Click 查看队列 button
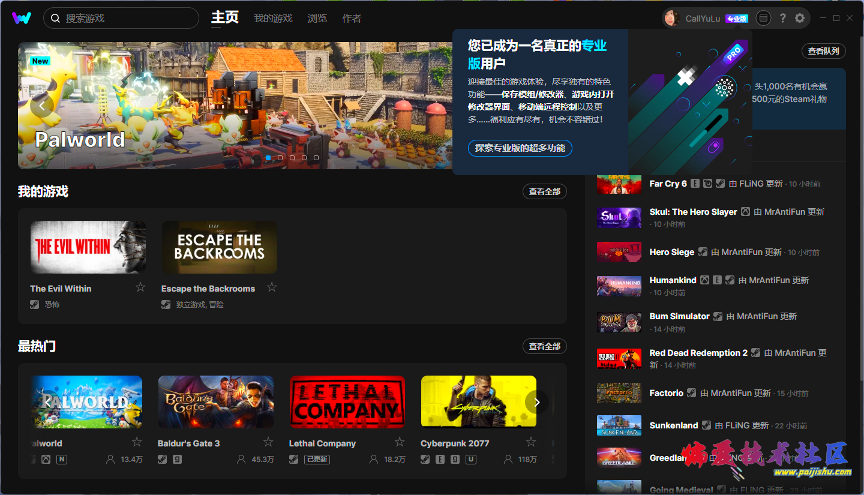864x495 pixels. pos(824,51)
